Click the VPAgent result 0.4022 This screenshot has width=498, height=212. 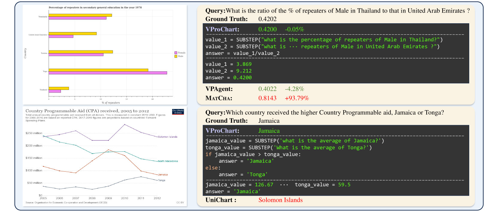(267, 89)
